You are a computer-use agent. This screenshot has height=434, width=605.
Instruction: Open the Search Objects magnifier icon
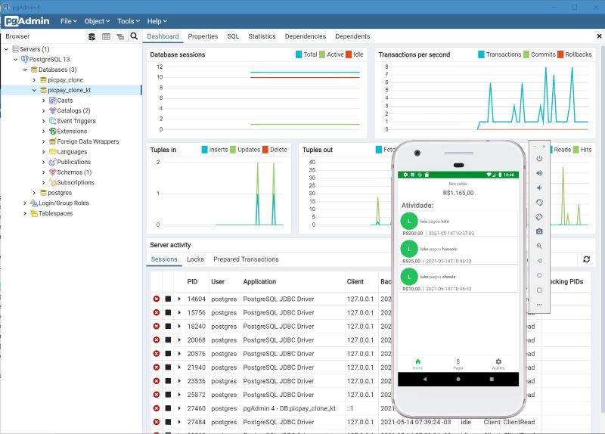[x=134, y=36]
